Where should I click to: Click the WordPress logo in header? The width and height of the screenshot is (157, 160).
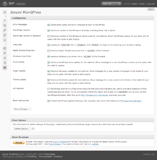5,4
